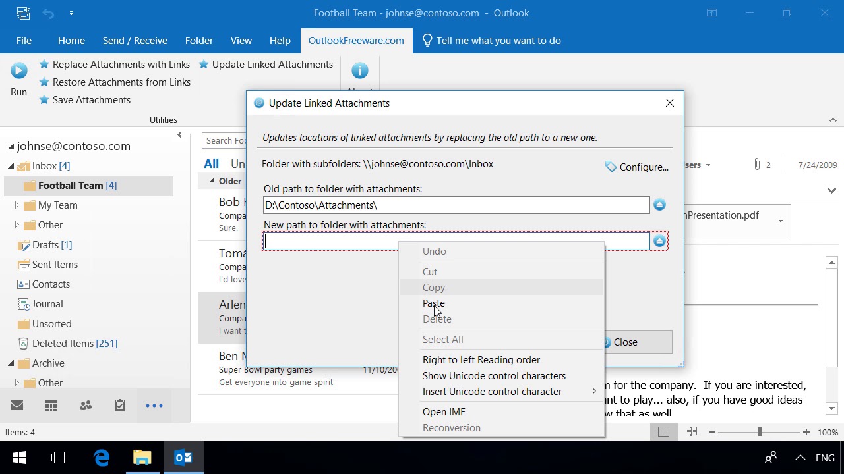The width and height of the screenshot is (844, 474).
Task: Open the Help ribbon tab
Action: click(x=280, y=41)
